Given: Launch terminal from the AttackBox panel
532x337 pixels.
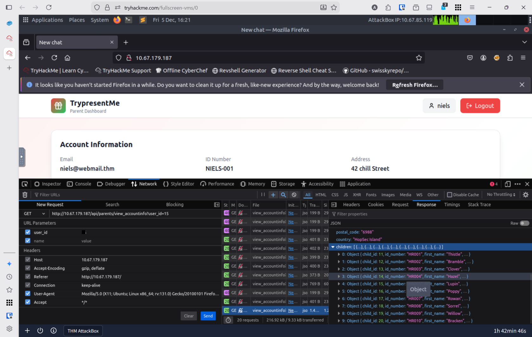Looking at the screenshot, I should point(129,20).
